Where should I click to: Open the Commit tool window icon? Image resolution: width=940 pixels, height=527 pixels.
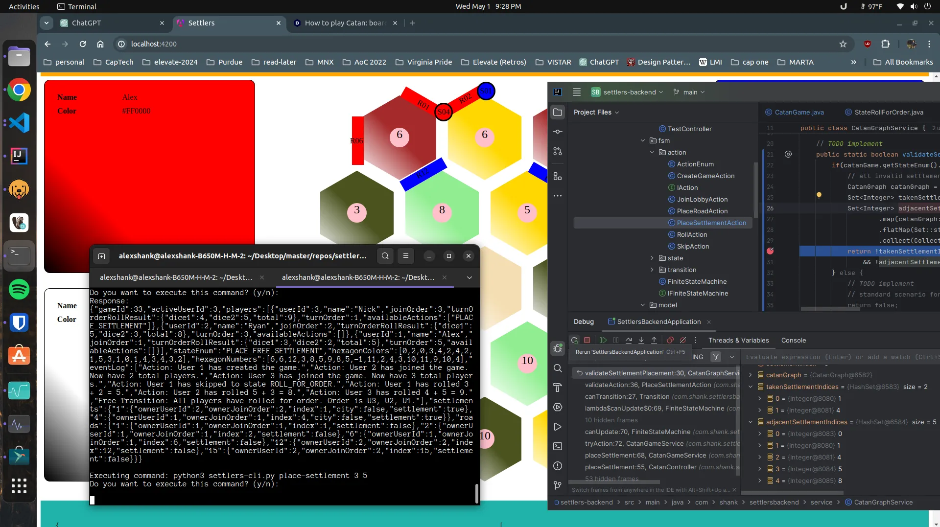558,132
